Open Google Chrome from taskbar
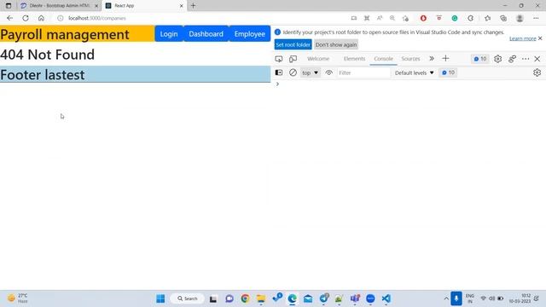 pyautogui.click(x=245, y=298)
